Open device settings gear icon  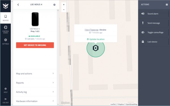pyautogui.click(x=54, y=5)
